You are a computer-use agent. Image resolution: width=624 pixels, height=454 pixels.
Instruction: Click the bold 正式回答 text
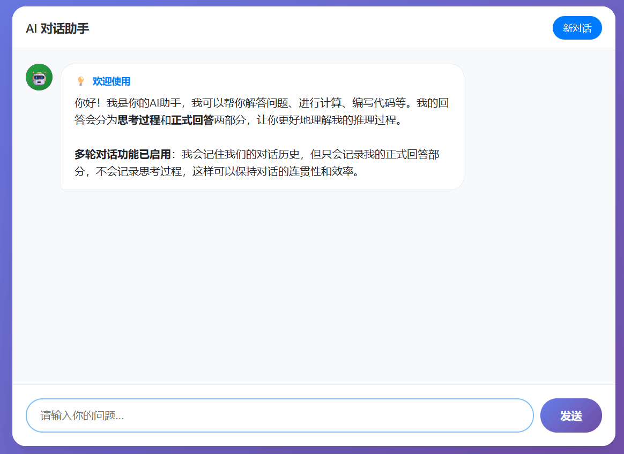[192, 120]
